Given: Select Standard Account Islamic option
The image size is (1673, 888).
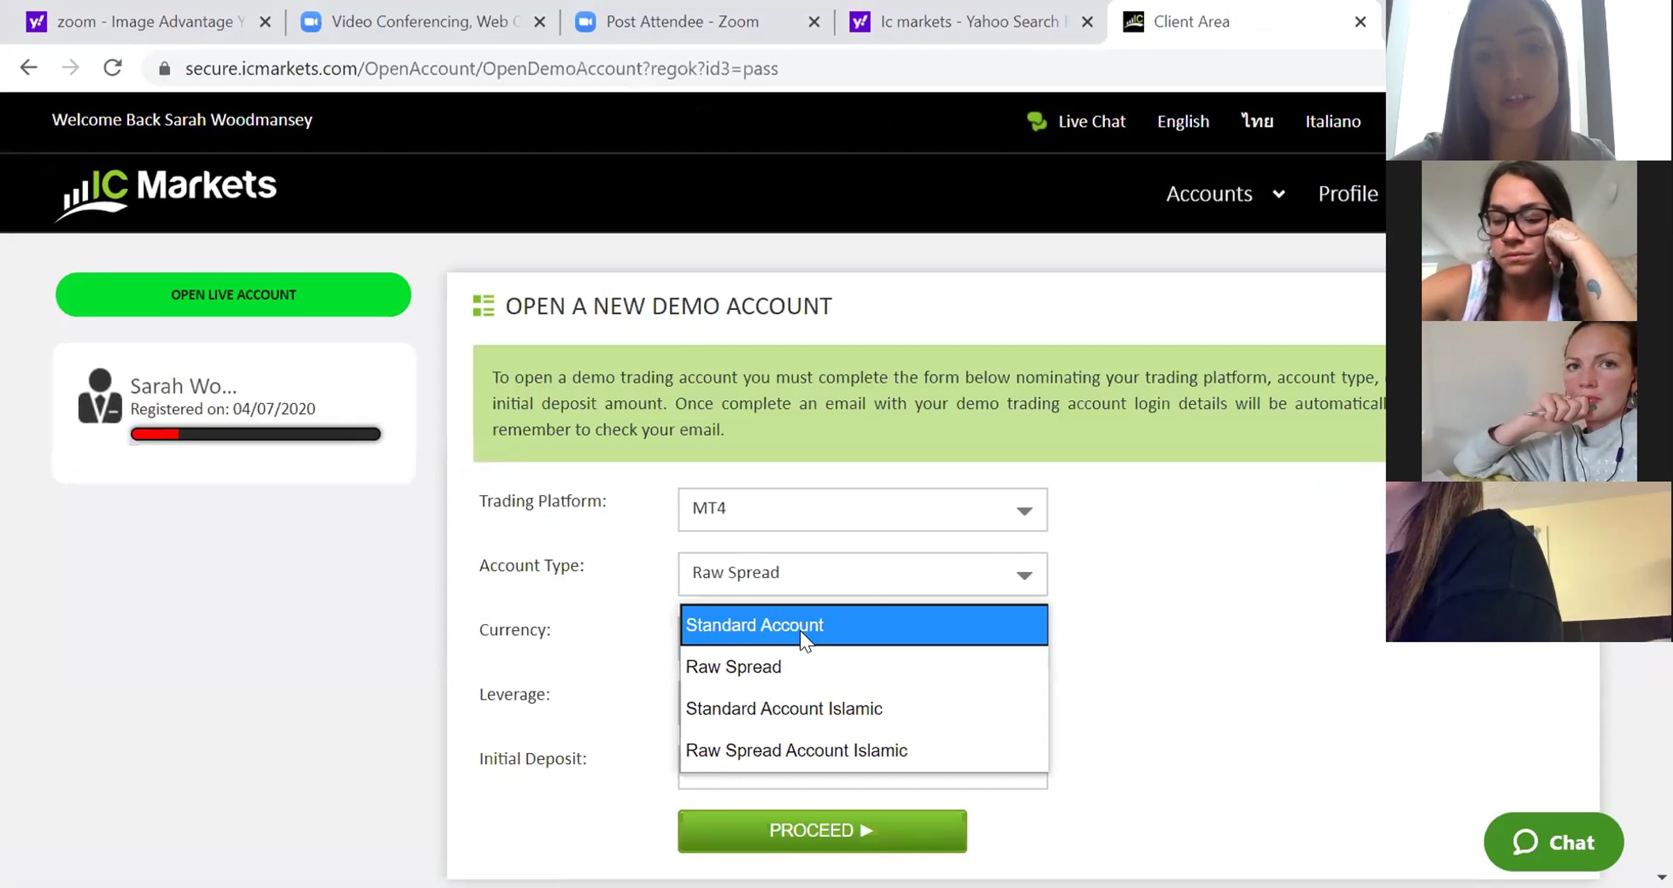Looking at the screenshot, I should 863,708.
